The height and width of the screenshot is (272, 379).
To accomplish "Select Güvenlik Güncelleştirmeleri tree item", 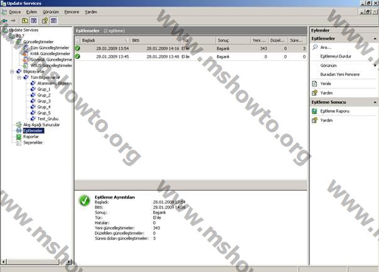I will coord(51,60).
